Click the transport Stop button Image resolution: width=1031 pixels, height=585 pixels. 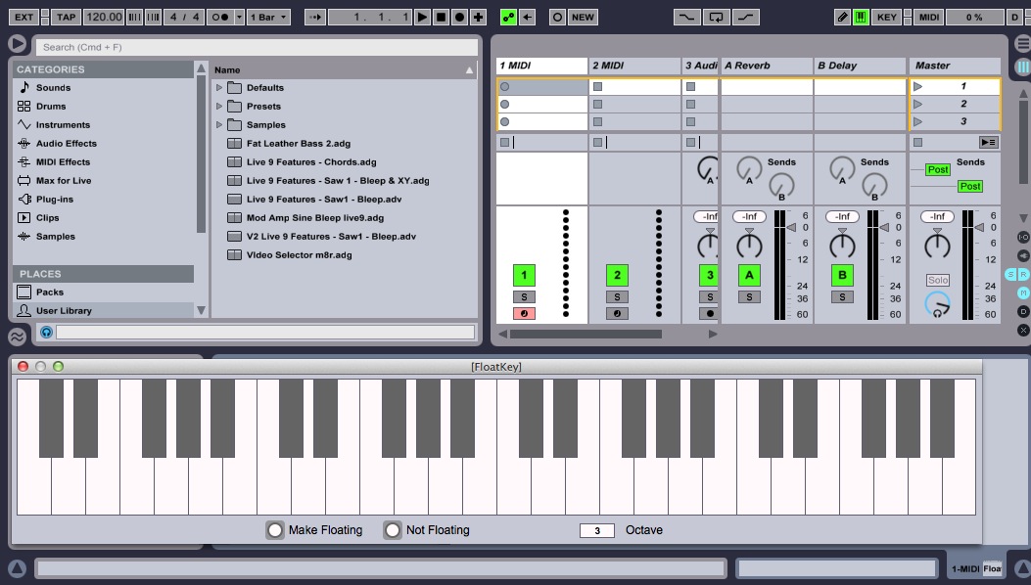pyautogui.click(x=441, y=17)
